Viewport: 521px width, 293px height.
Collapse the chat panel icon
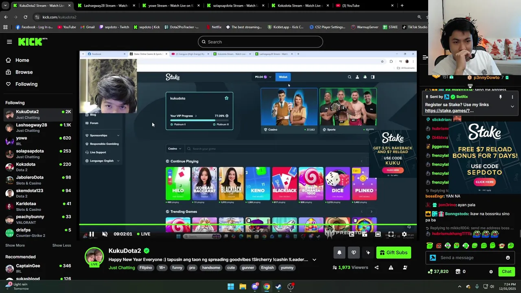tap(425, 57)
